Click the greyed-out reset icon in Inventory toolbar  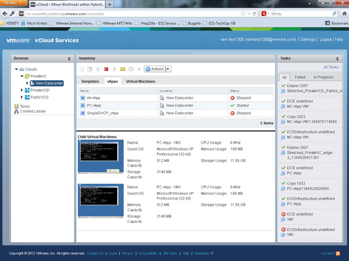coord(131,69)
